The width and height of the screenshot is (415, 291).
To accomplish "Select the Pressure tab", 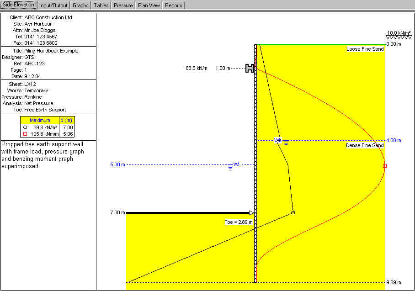I will (x=123, y=5).
